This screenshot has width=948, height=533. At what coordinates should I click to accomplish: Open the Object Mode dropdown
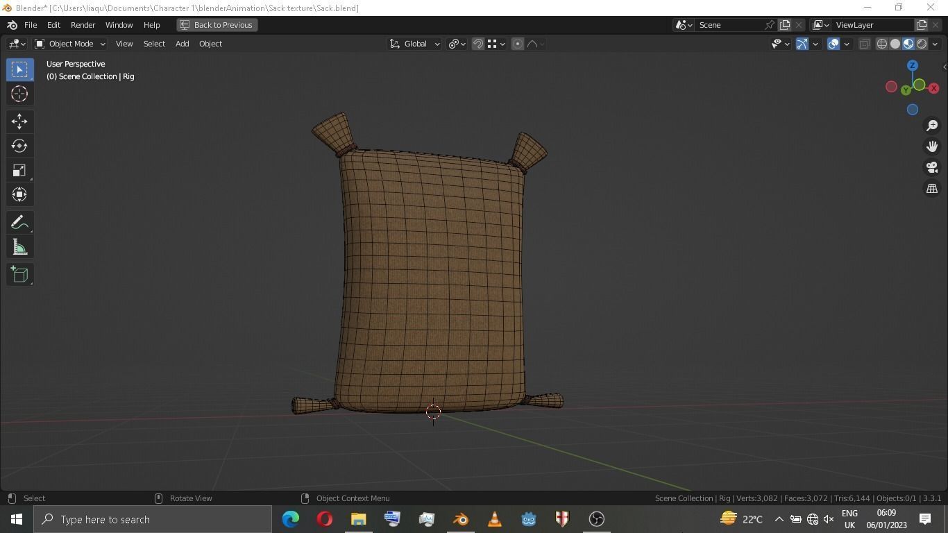coord(71,44)
